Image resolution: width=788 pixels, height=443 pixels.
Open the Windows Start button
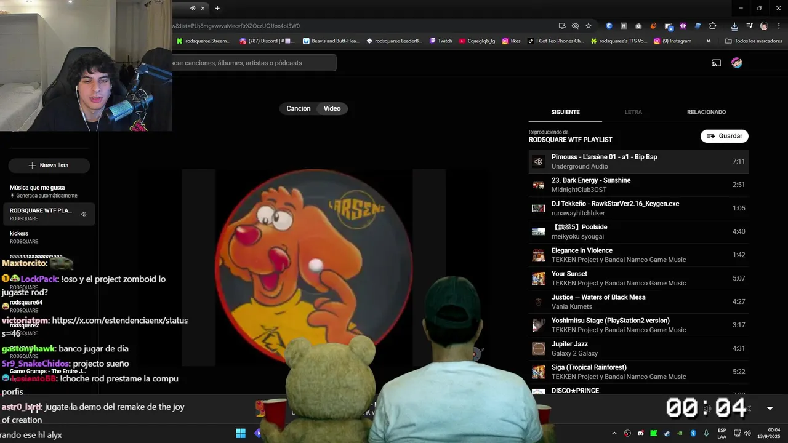point(241,433)
